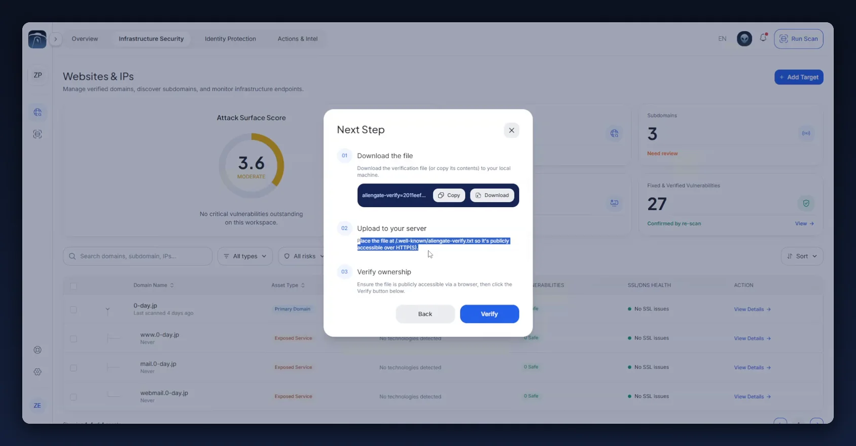Click Primary Domain badge for 0-day.jp
The height and width of the screenshot is (446, 856).
point(293,309)
